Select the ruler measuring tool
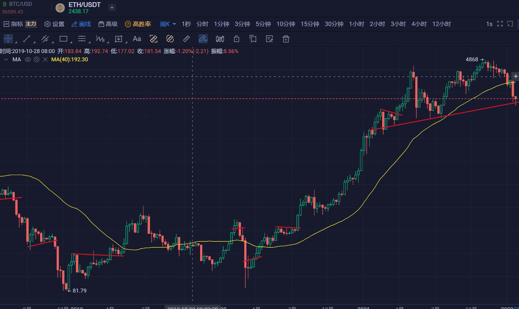Screen dimensions: 519x309 click(x=186, y=39)
